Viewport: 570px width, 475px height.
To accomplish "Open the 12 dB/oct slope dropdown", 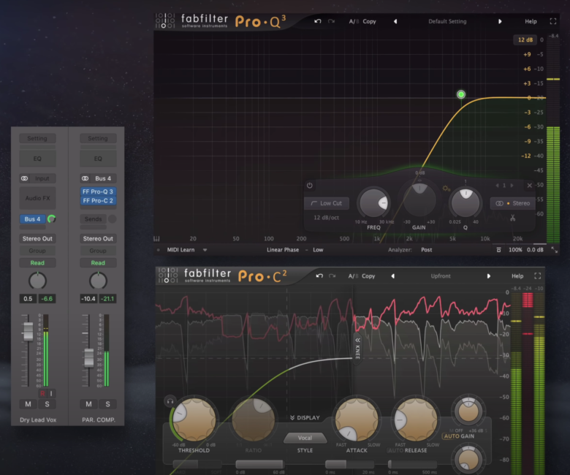I will coord(327,218).
